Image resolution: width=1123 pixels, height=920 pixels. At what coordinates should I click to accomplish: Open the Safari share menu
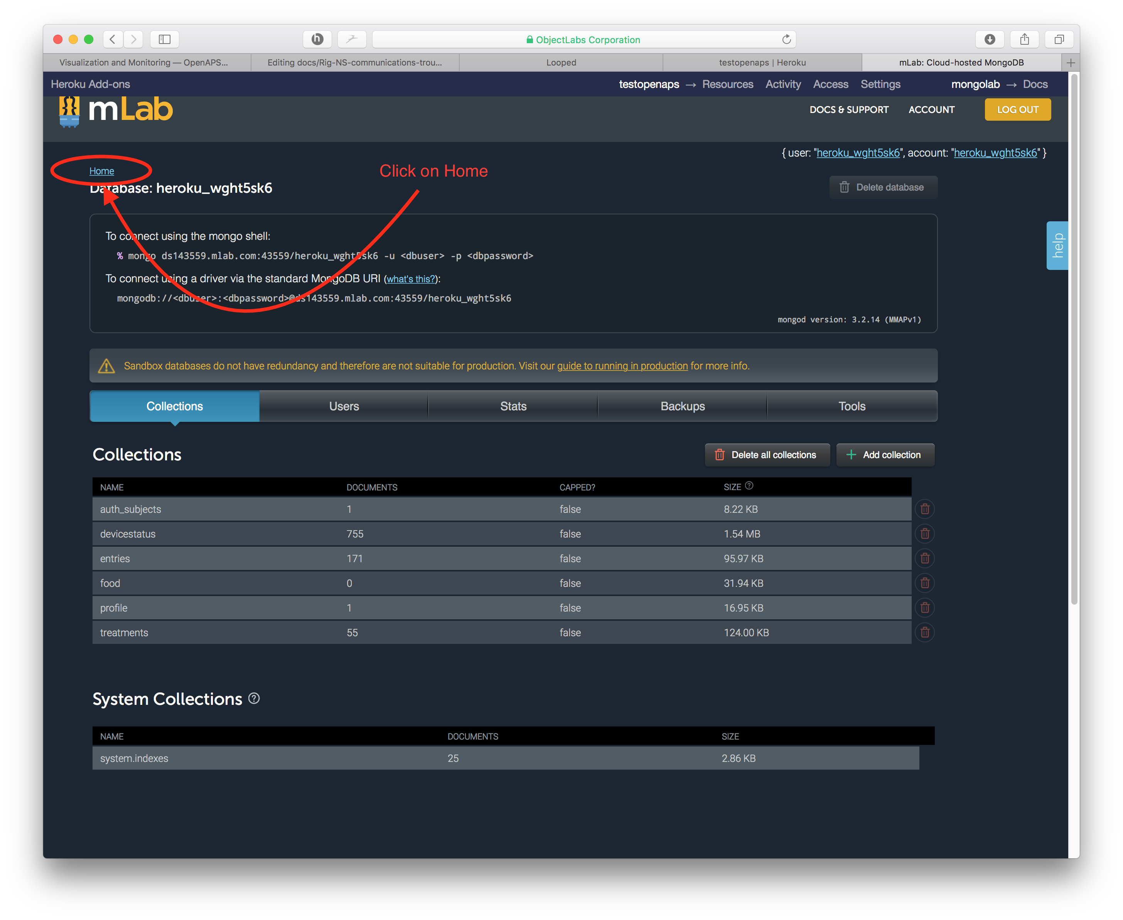(1024, 39)
